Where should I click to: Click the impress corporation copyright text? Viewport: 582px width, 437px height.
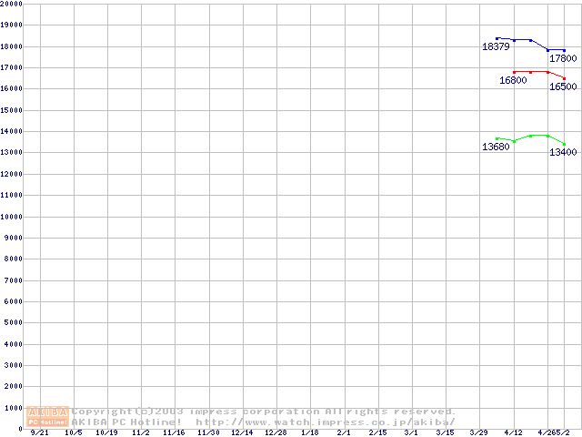(x=264, y=412)
